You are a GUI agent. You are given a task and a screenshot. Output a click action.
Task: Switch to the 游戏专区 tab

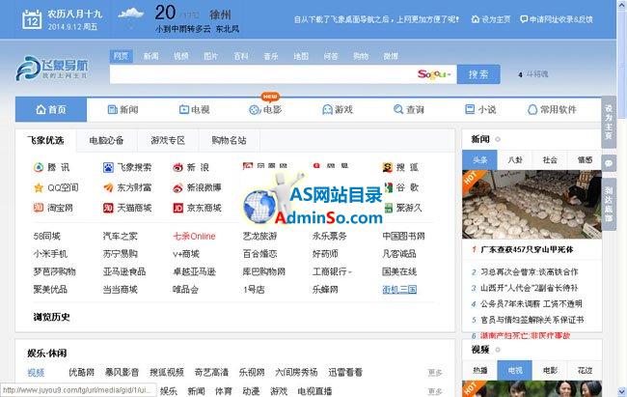[x=168, y=141]
